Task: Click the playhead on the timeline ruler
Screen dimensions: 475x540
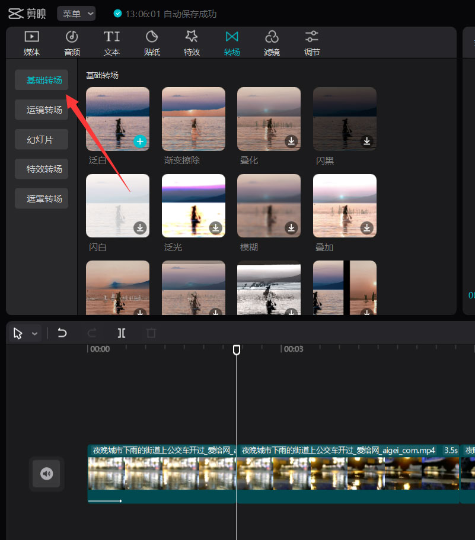Action: coord(237,350)
